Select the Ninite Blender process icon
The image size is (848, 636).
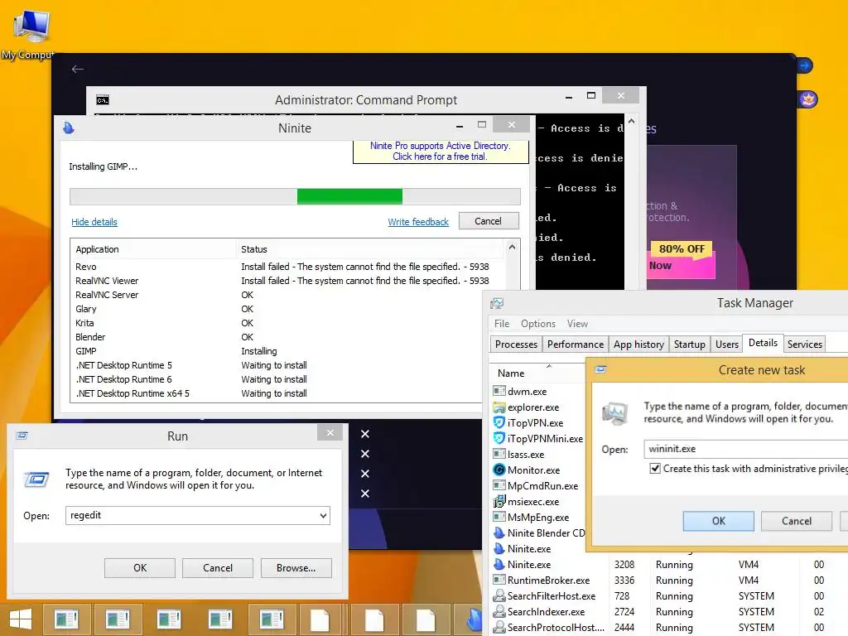[x=499, y=532]
